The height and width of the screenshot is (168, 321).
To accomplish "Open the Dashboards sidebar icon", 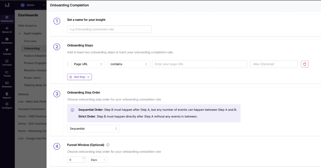I will click(x=7, y=19).
